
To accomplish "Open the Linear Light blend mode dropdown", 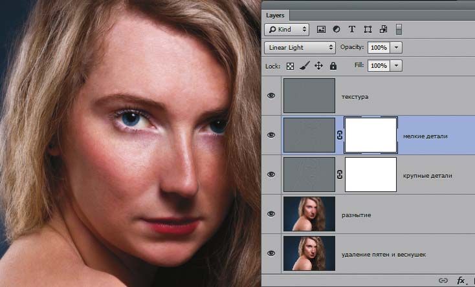I will pos(300,47).
